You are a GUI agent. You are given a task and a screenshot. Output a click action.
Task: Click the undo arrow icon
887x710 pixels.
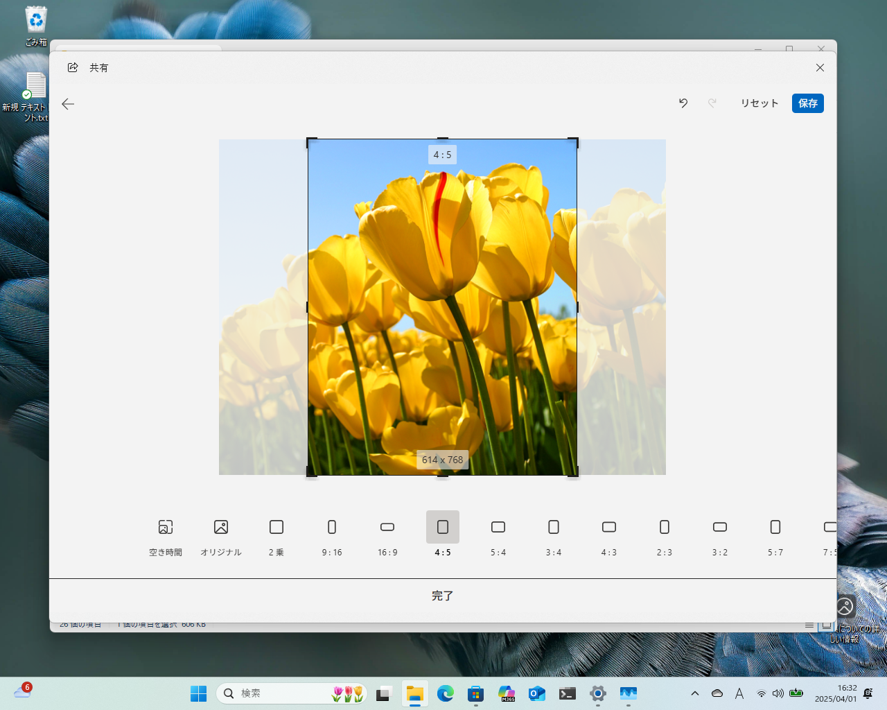tap(683, 103)
